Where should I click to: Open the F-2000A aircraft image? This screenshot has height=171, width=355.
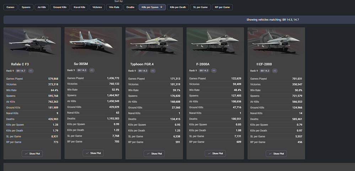215,42
